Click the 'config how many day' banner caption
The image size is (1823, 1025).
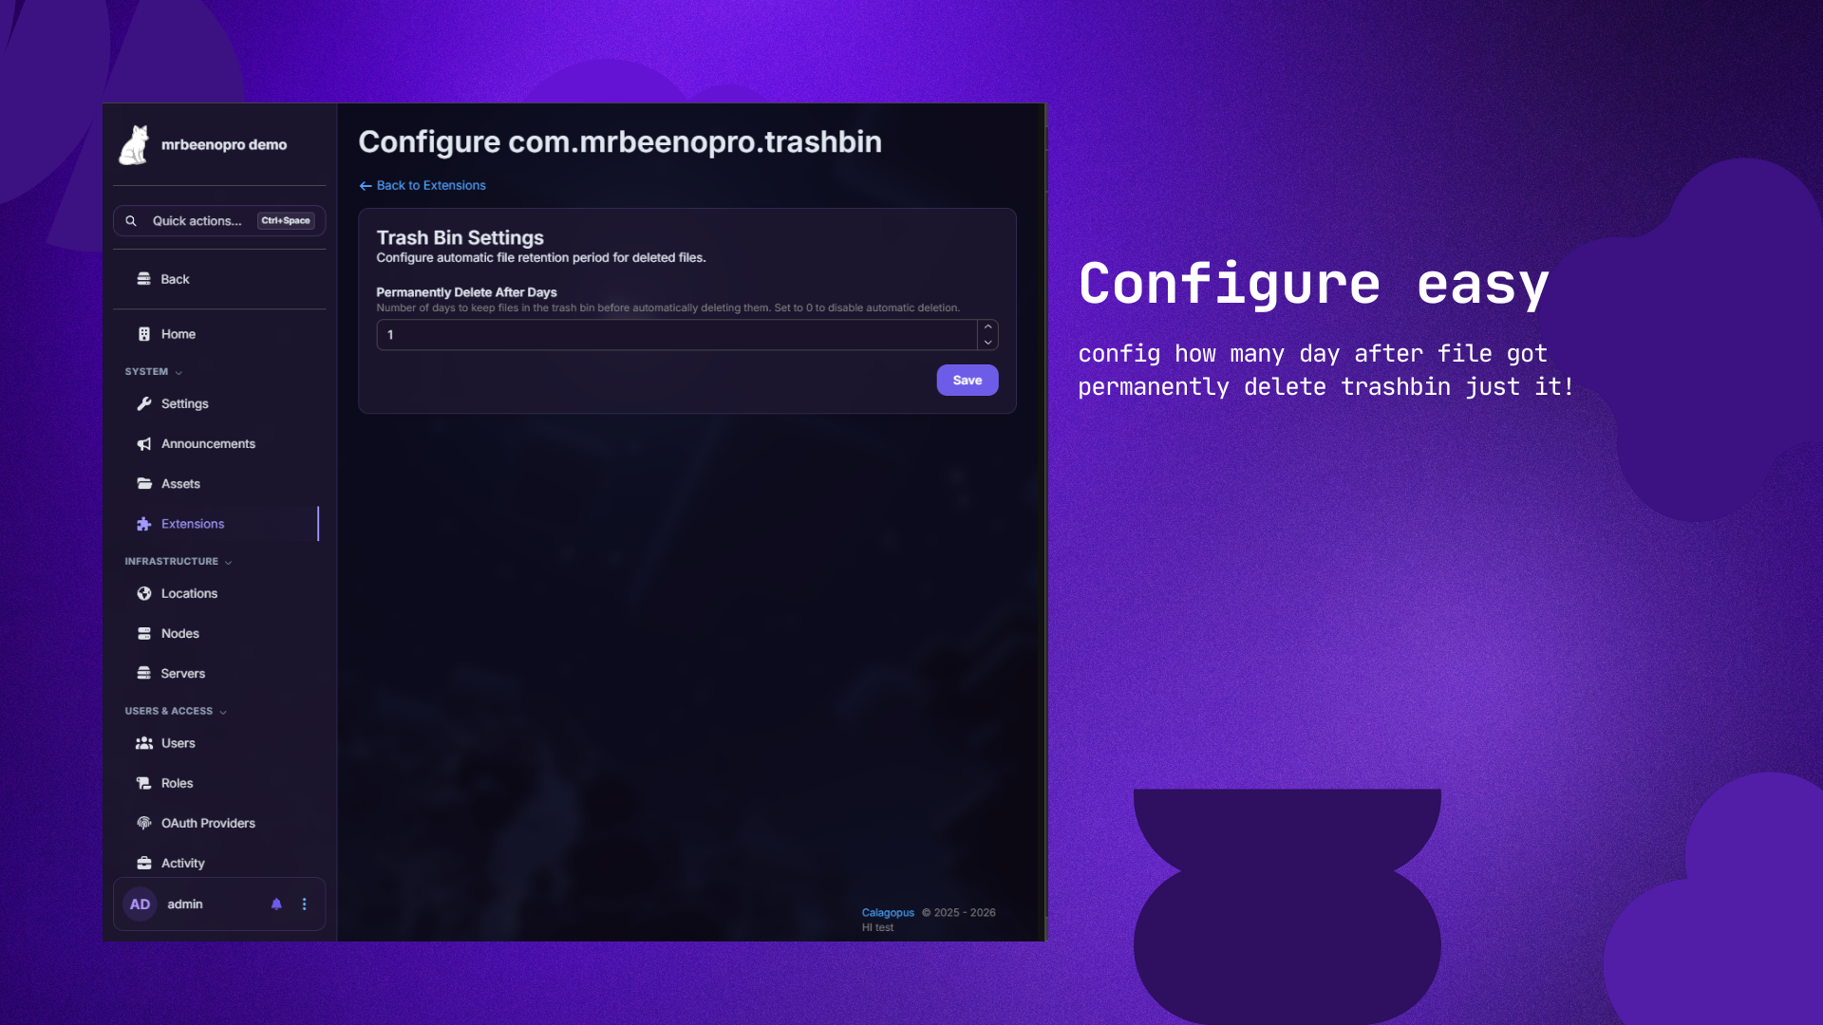1326,370
